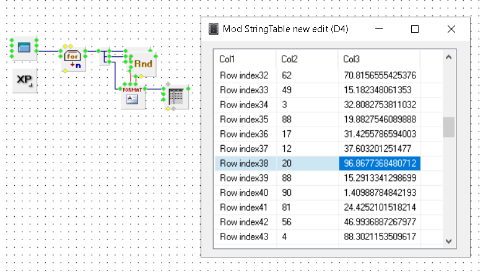Viewport: 483px width, 276px height.
Task: Click the Row index32 entry
Action: point(244,76)
